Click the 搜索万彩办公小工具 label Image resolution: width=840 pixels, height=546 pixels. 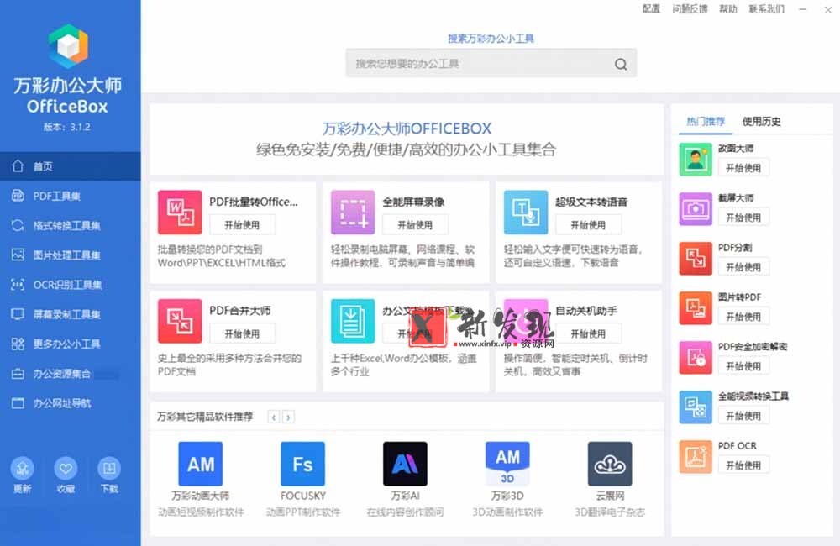pyautogui.click(x=491, y=38)
